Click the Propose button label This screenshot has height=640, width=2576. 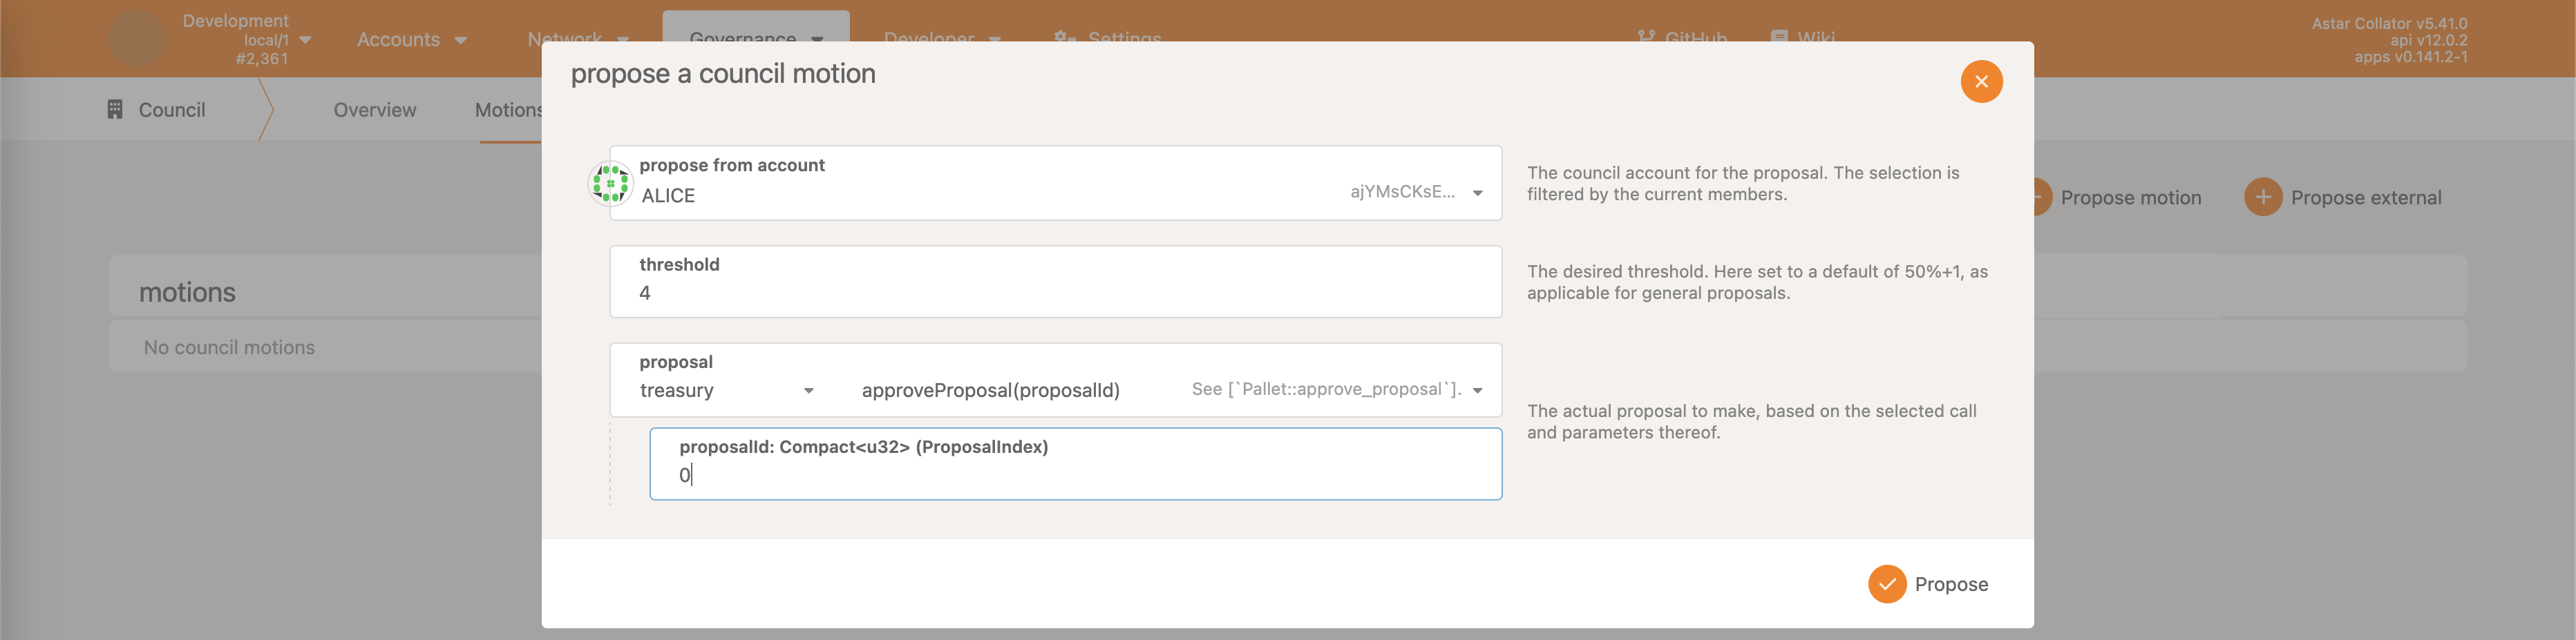pos(1950,584)
